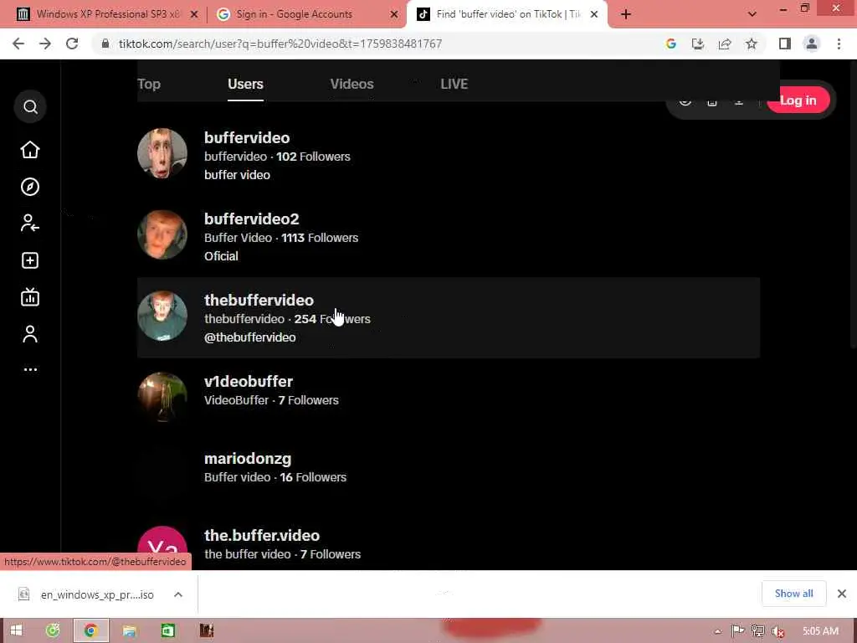
Task: Expand en_windows_xp download options arrow
Action: [178, 594]
